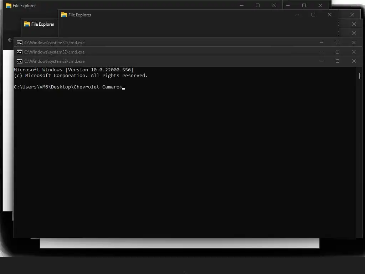This screenshot has width=365, height=274.
Task: Maximize the rearmost File Explorer window
Action: point(258,5)
